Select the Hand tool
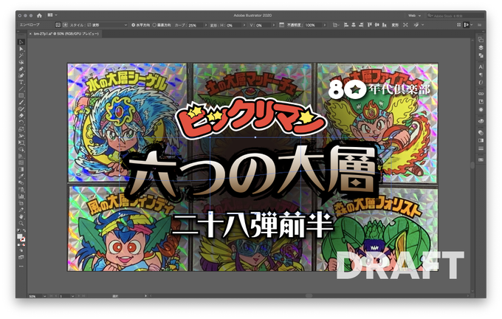Screen dimensions: 502x319 [21, 216]
